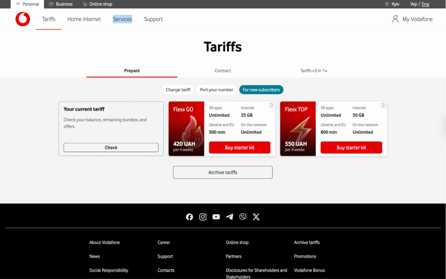Viewport: 446px width, 279px height.
Task: Open Contacts footer link
Action: pos(166,270)
